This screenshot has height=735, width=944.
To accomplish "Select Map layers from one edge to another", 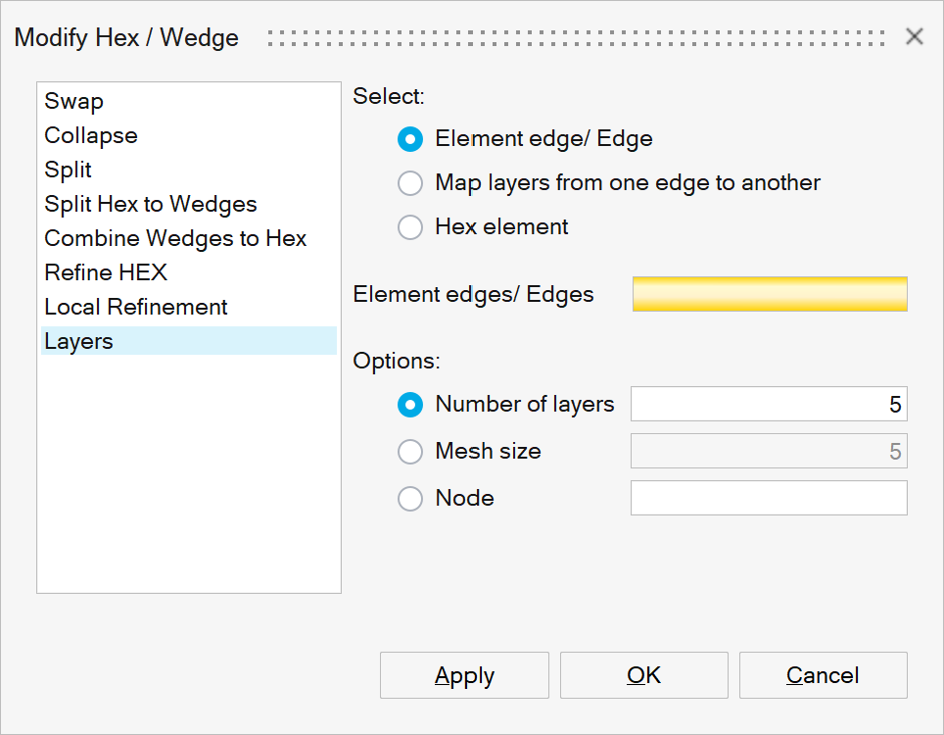I will pyautogui.click(x=410, y=183).
